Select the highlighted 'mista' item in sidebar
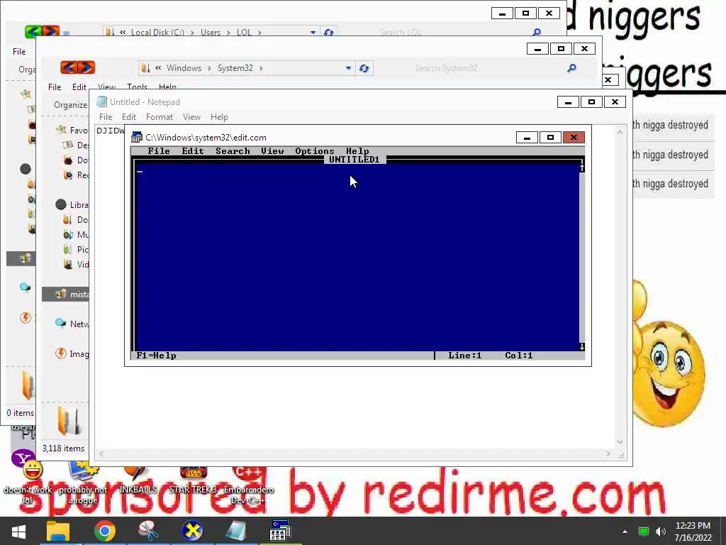Viewport: 726px width, 545px height. click(x=65, y=294)
